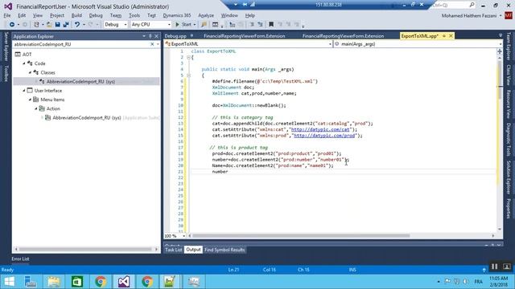Click the Navigate Backward toolbar icon
The width and height of the screenshot is (515, 289).
click(x=12, y=25)
